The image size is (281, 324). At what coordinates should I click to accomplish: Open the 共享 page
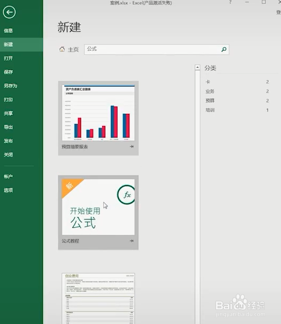coord(8,113)
